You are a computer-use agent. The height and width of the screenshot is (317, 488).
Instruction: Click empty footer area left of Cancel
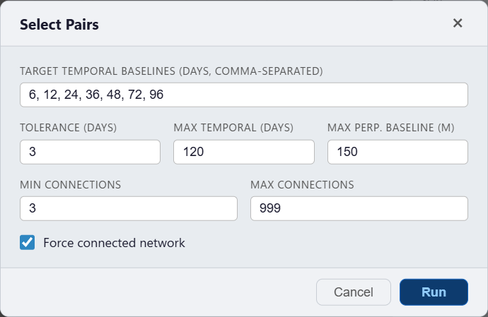[156, 292]
